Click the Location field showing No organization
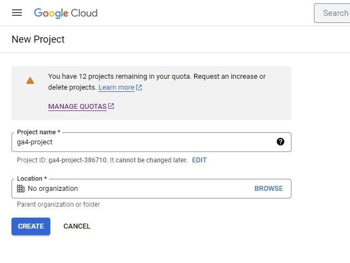 151,189
